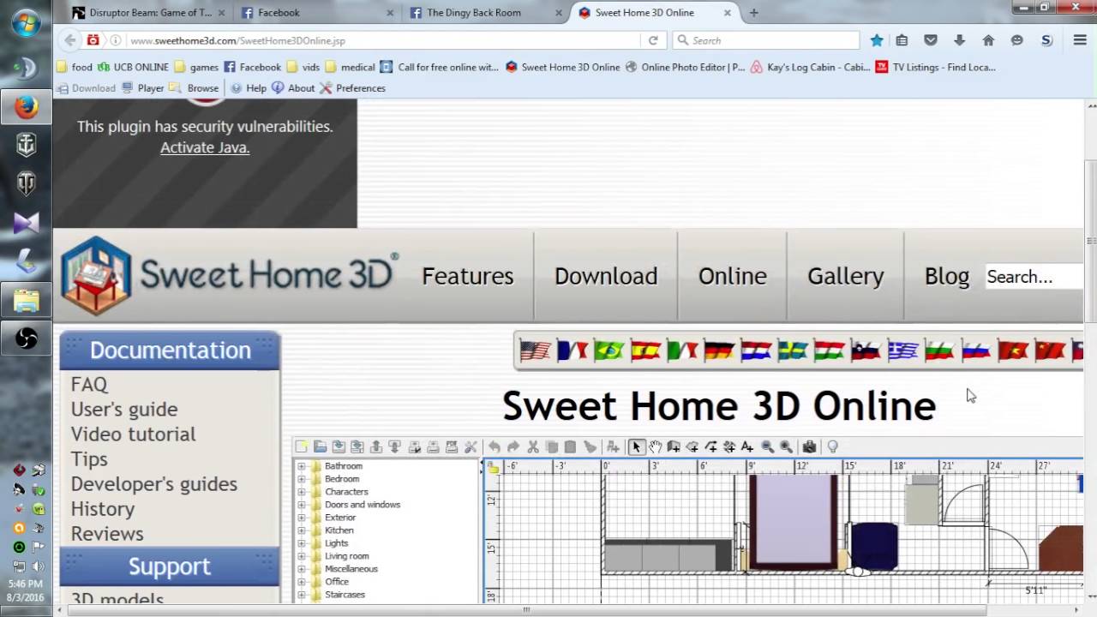Click the Activate Java link
Screen dimensions: 1097x617
point(205,147)
